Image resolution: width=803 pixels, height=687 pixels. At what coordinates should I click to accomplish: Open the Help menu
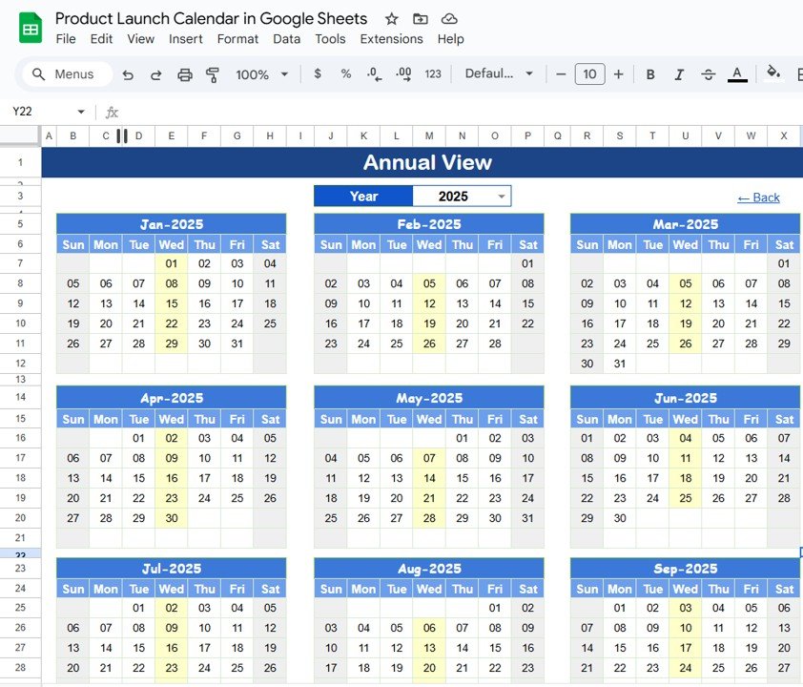pos(450,39)
